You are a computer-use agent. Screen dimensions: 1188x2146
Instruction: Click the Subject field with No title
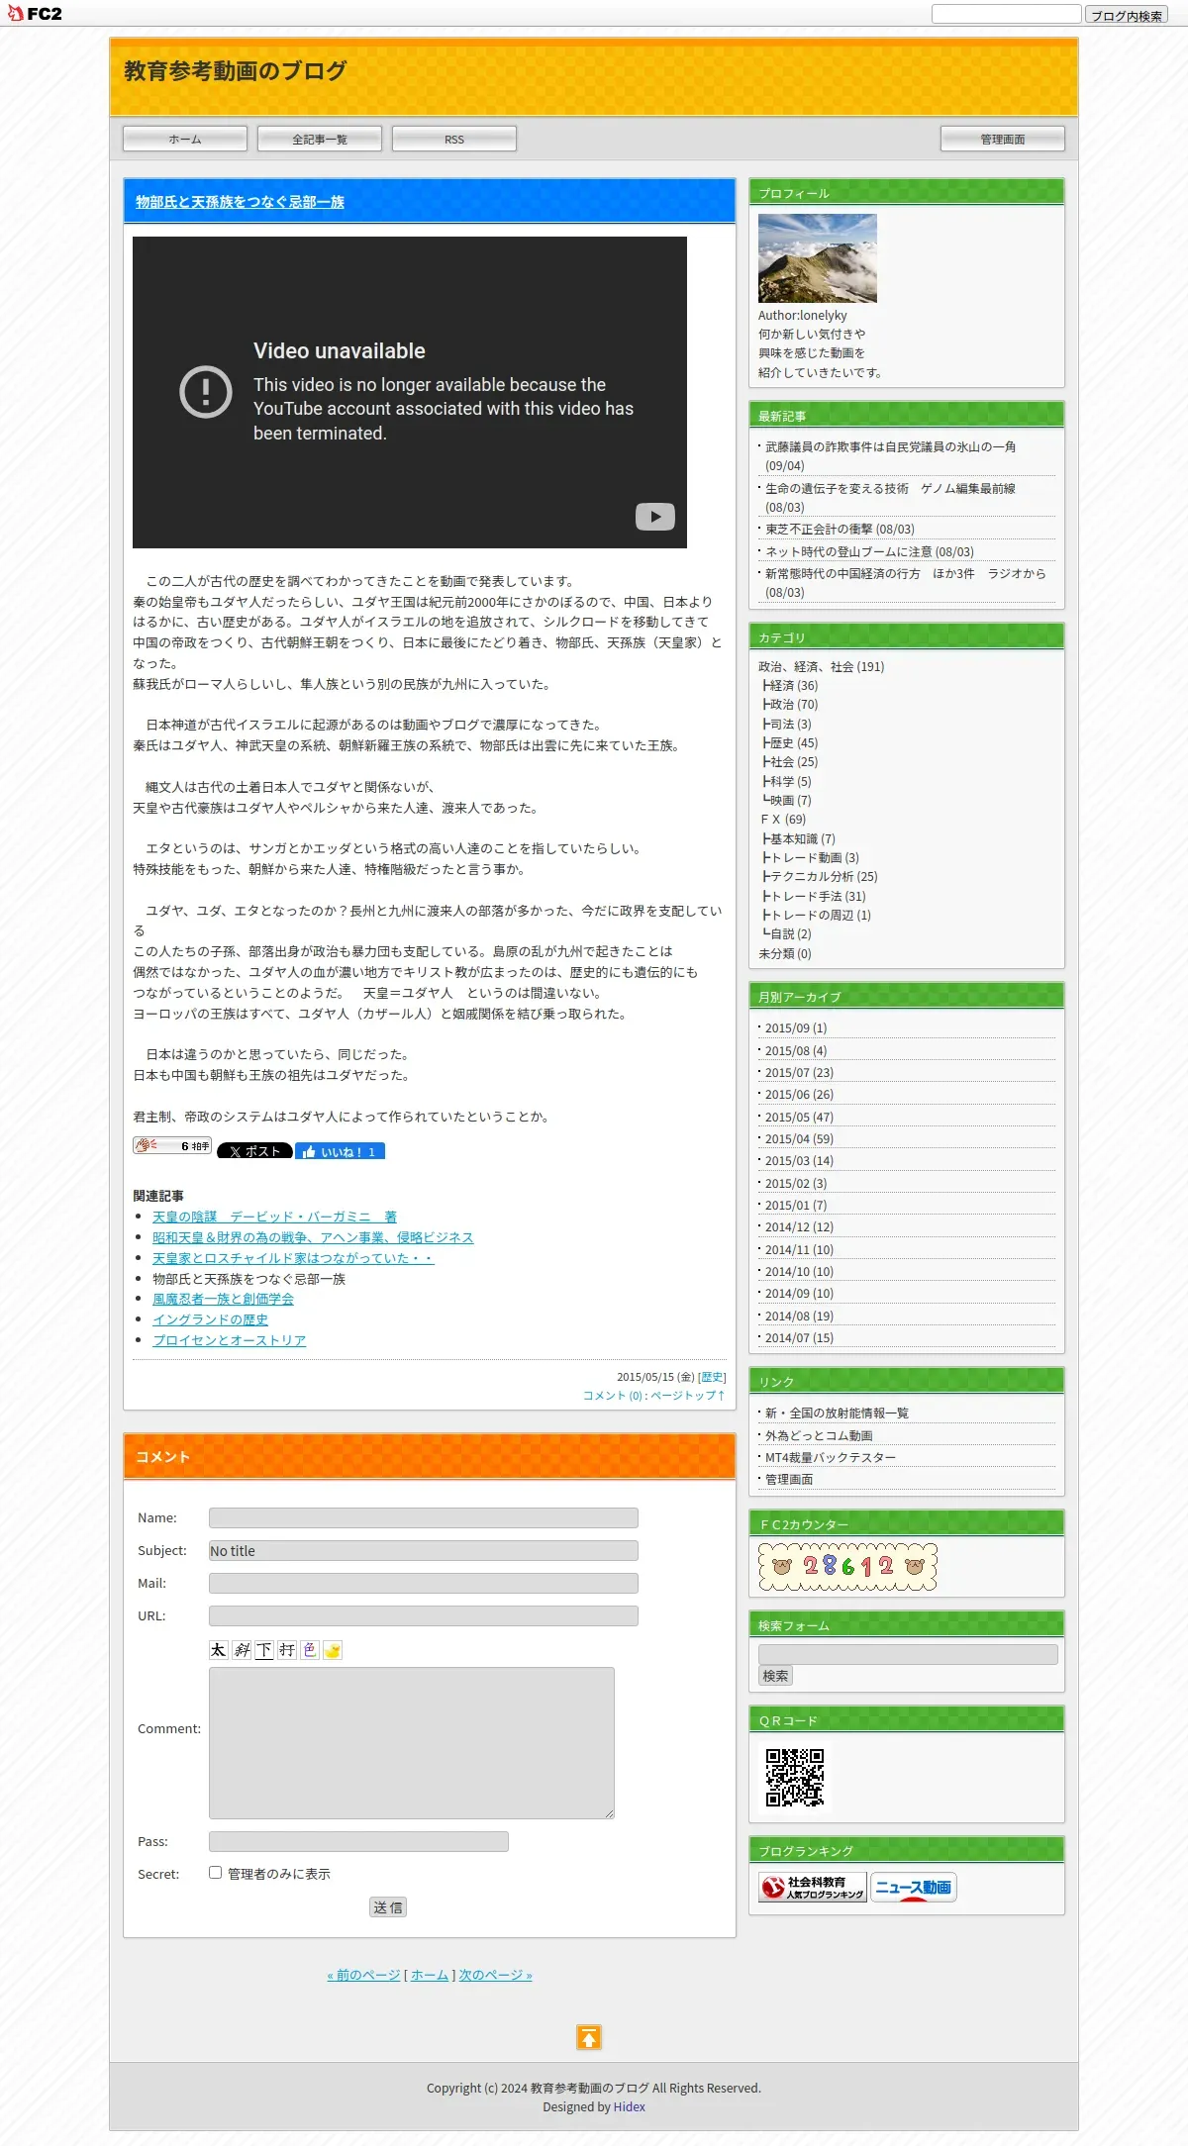(x=424, y=1550)
